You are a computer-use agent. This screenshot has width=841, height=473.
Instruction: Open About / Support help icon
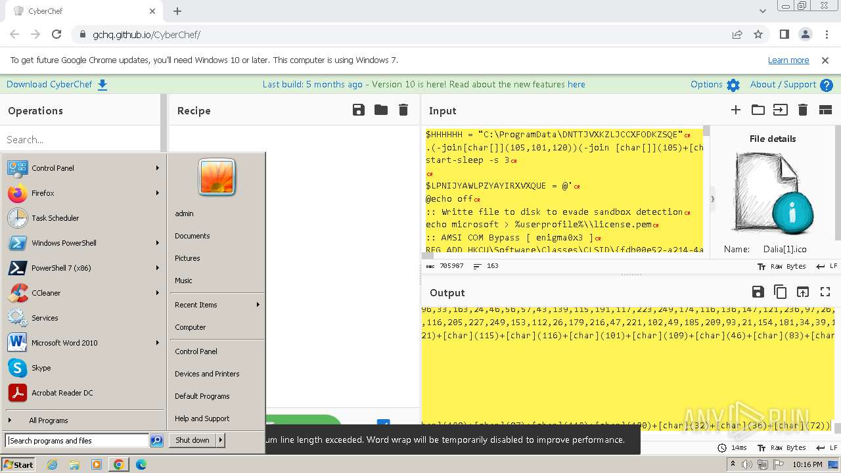(827, 85)
